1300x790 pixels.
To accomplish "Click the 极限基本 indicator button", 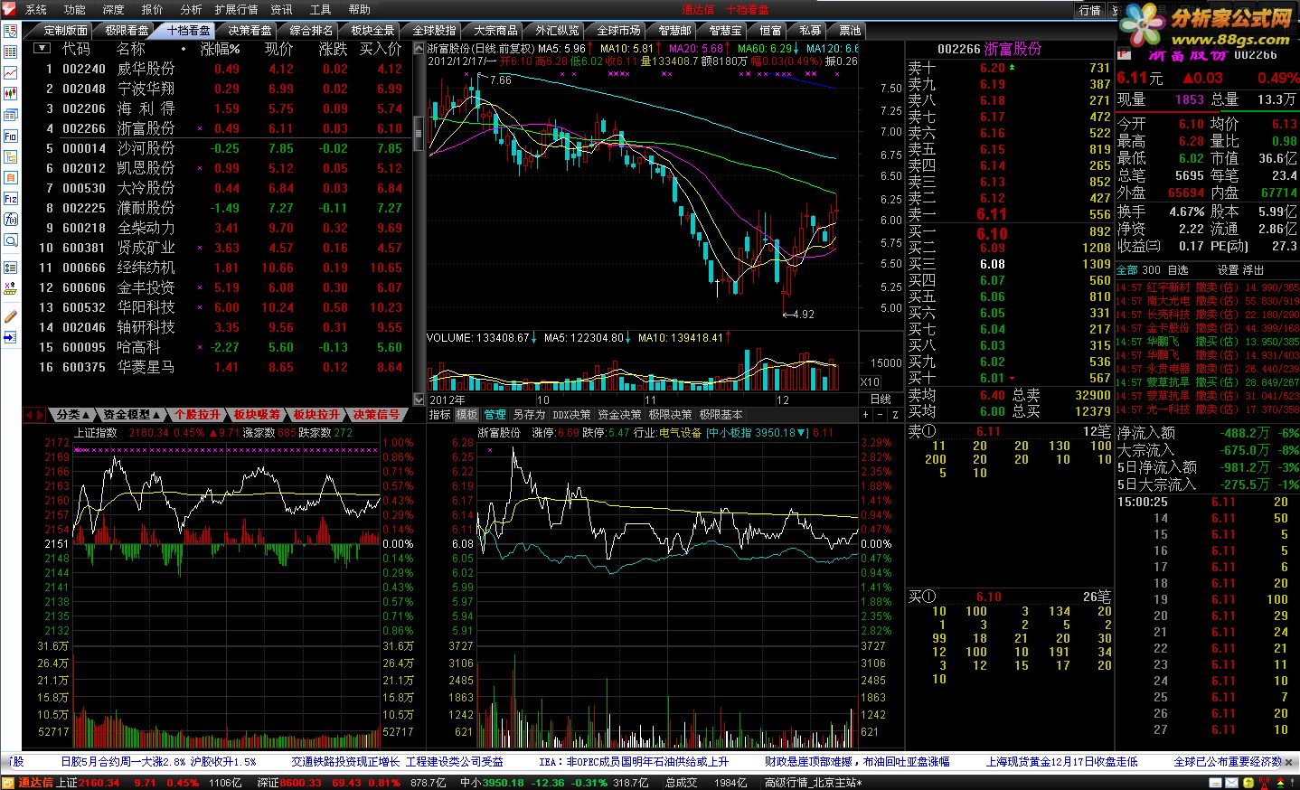I will [x=721, y=415].
